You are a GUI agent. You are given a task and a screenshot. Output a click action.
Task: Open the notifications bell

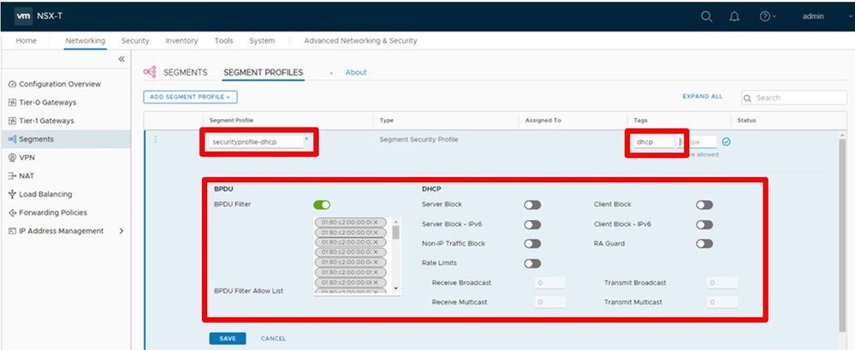click(x=734, y=16)
